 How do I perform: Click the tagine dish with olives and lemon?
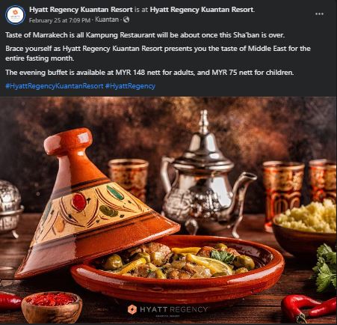178,268
